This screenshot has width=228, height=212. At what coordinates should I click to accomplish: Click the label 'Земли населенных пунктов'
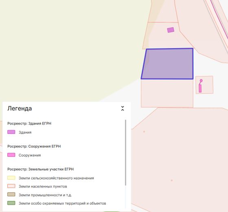click(43, 186)
